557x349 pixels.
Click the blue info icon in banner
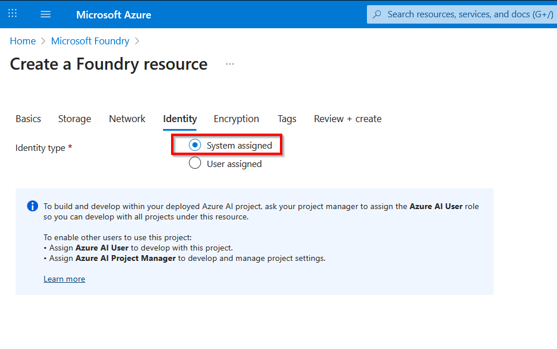click(33, 206)
